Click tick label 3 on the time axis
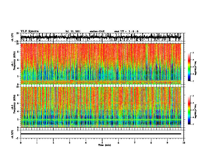Image resolution: width=207 pixels, height=160 pixels. [70, 143]
